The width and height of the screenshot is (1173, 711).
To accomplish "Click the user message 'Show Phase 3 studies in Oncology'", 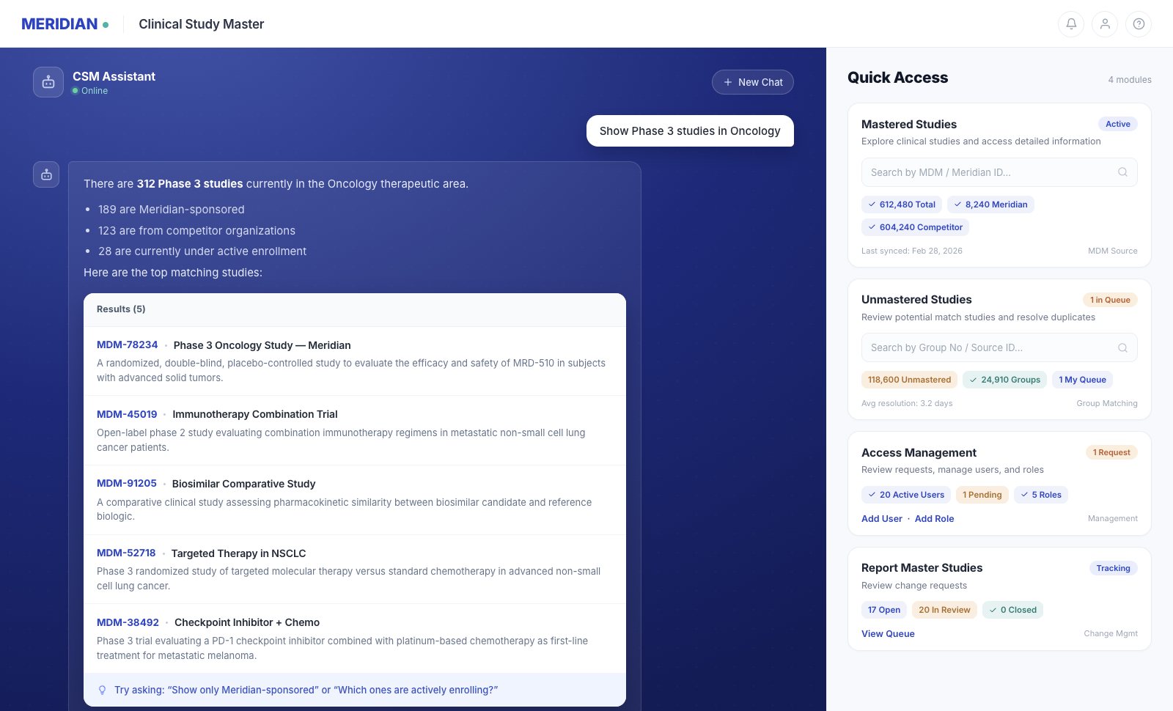I will pyautogui.click(x=690, y=130).
